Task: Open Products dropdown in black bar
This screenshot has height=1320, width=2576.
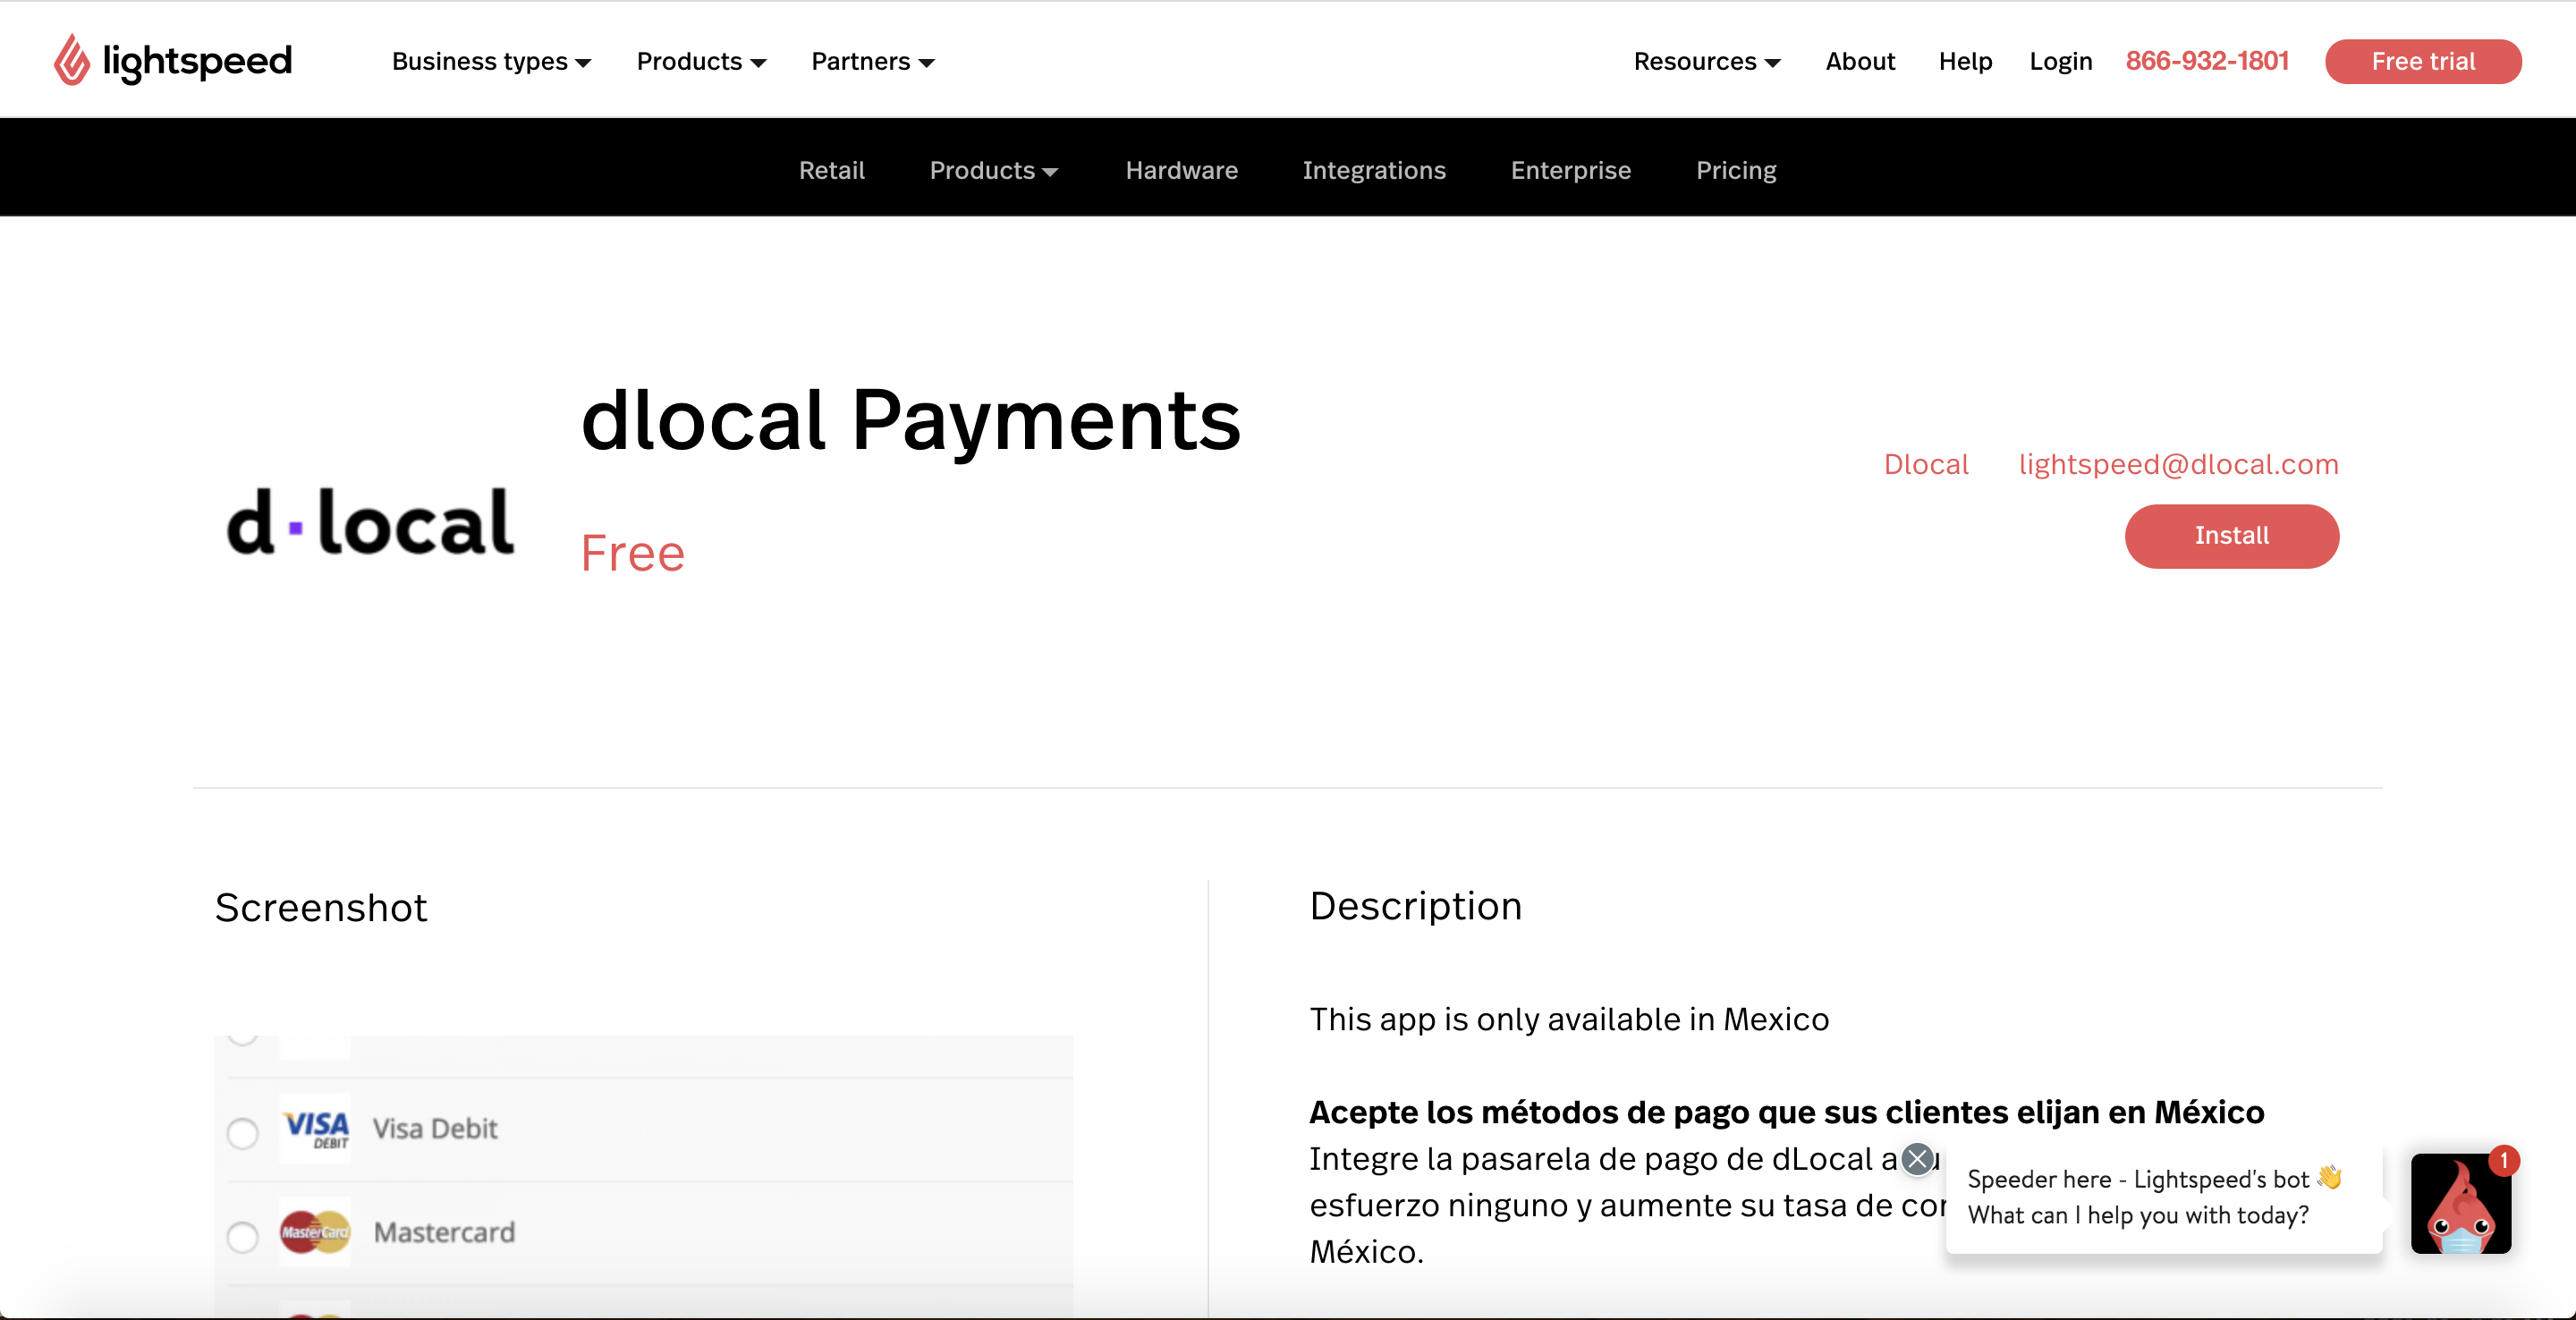Action: (x=993, y=170)
